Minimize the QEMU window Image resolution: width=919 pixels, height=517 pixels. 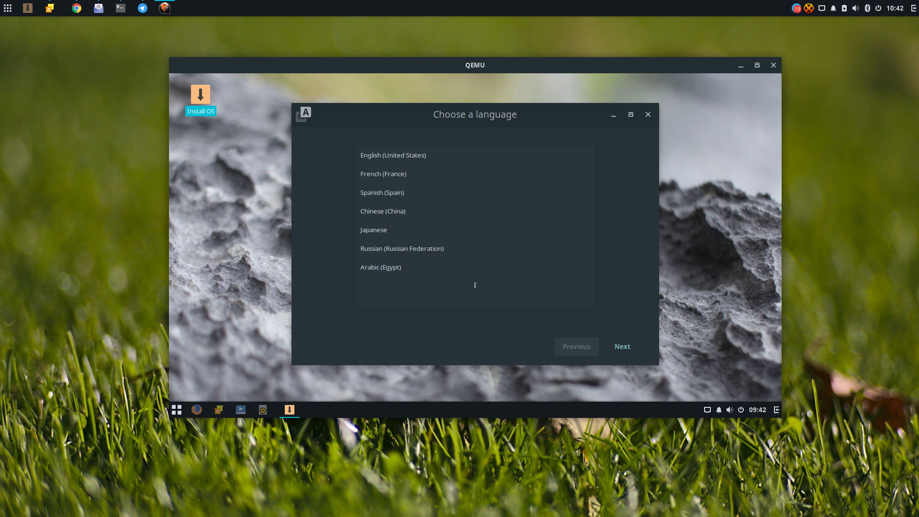point(741,66)
